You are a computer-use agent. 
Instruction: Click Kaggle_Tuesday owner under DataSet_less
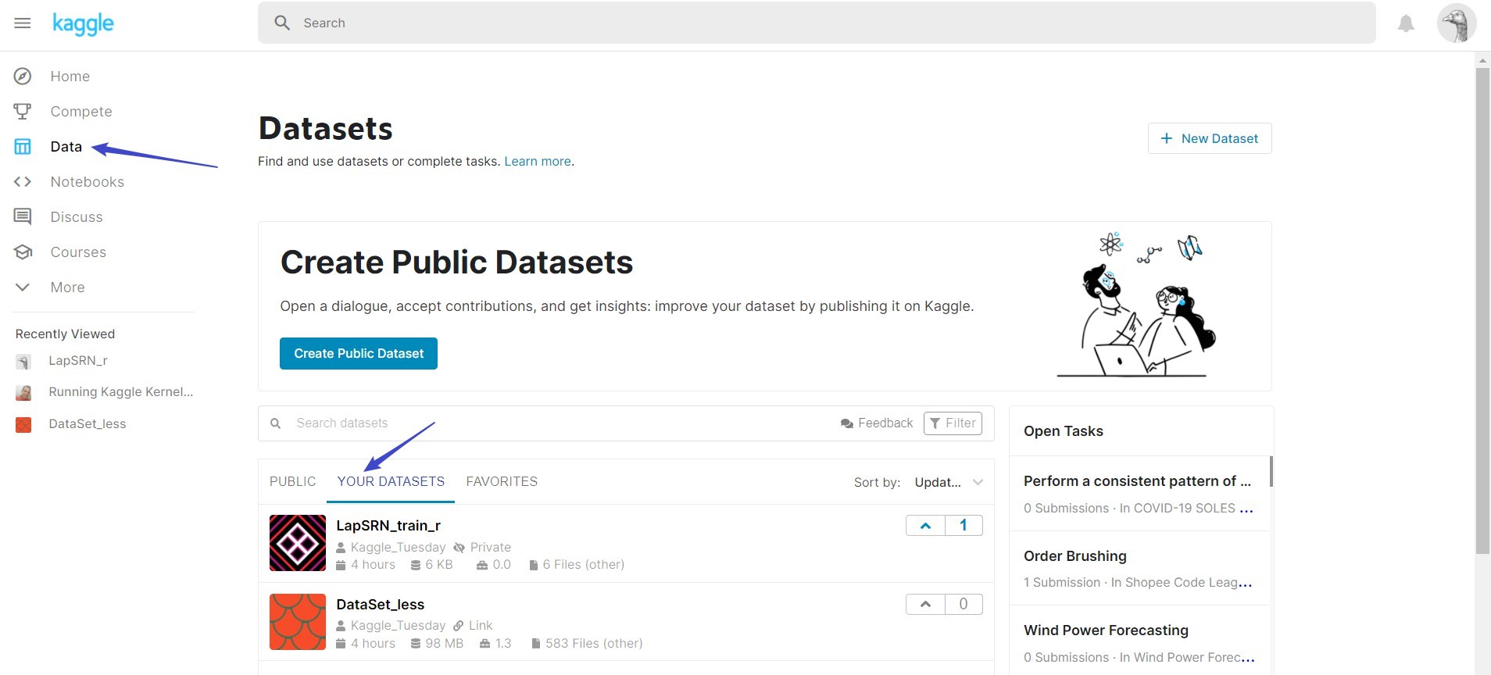click(x=398, y=626)
